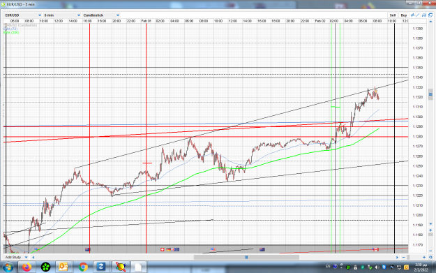Click price axis scroll down arrow

(x=430, y=224)
